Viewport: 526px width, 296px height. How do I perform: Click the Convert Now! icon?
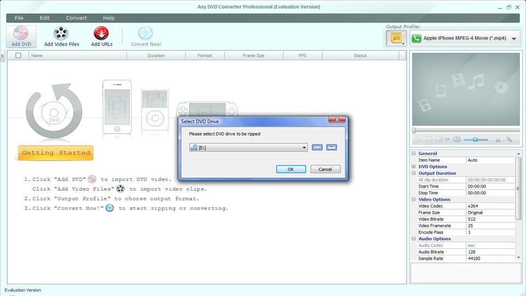pos(145,33)
